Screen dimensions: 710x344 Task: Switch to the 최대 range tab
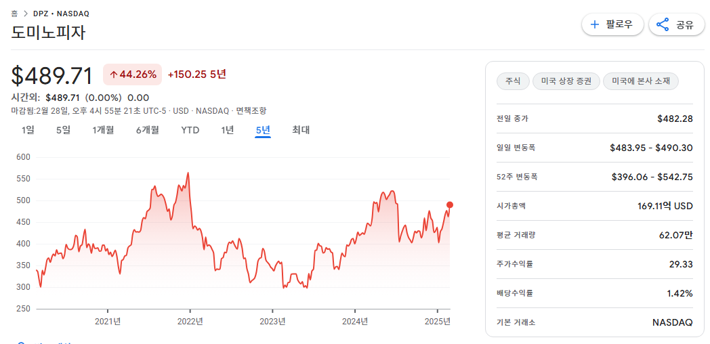tap(301, 131)
